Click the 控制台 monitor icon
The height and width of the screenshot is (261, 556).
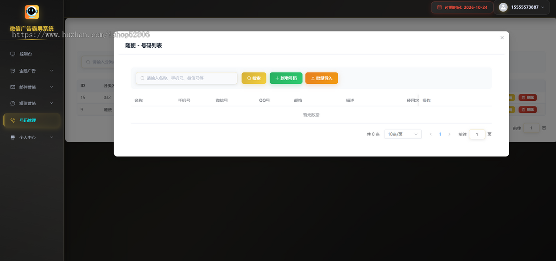[13, 54]
